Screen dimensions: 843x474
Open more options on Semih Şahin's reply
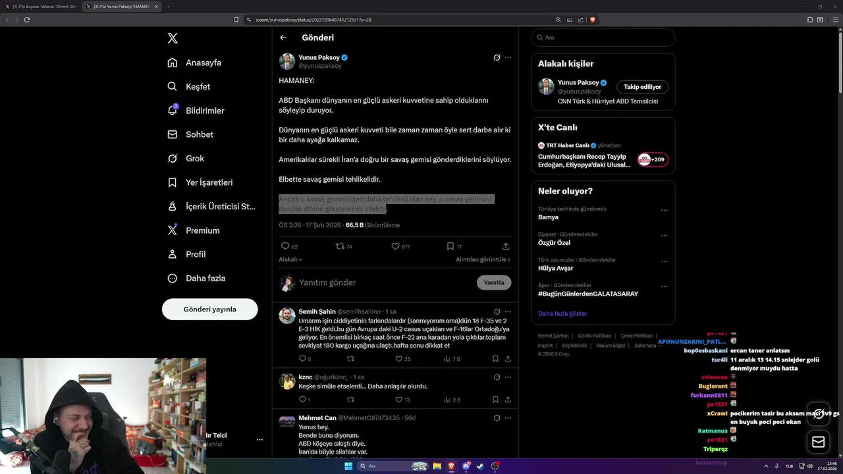pyautogui.click(x=508, y=311)
